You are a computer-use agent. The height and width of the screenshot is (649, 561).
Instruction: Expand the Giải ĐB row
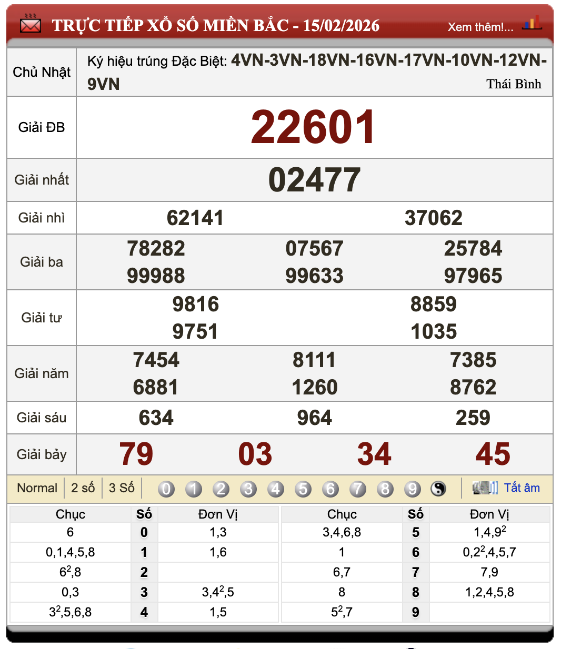click(x=42, y=127)
